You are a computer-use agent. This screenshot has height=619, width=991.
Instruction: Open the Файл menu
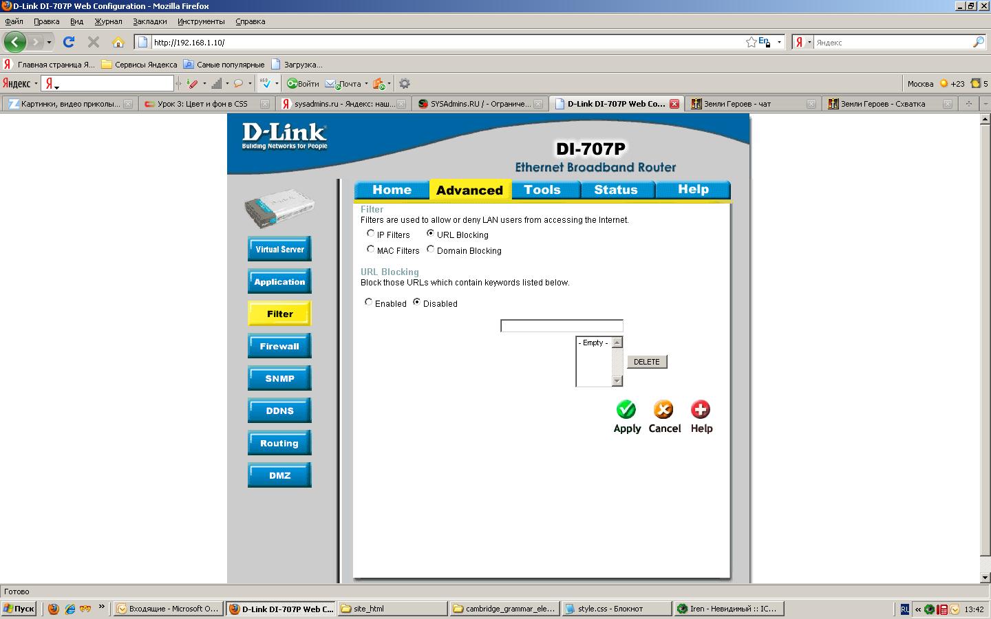coord(14,21)
